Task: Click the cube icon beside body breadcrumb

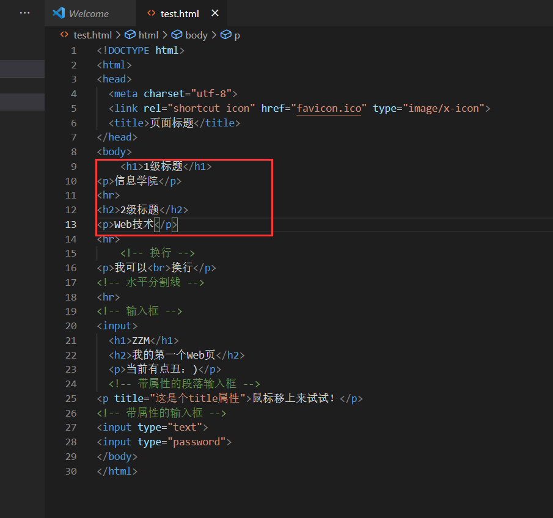Action: [177, 35]
